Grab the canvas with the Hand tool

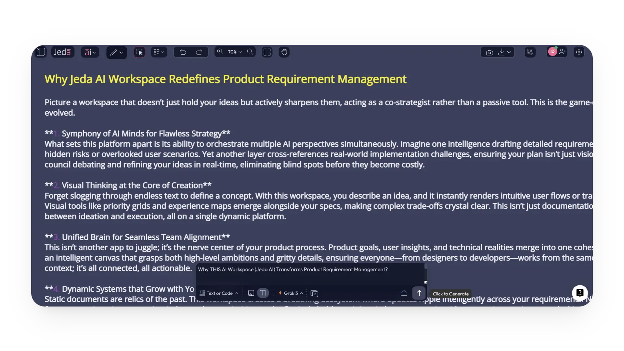click(284, 52)
